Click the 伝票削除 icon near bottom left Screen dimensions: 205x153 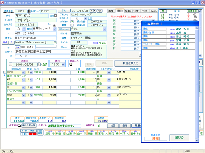[19, 126]
